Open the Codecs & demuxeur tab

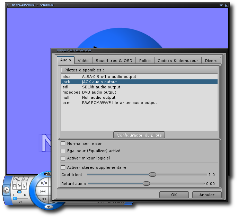pyautogui.click(x=178, y=61)
